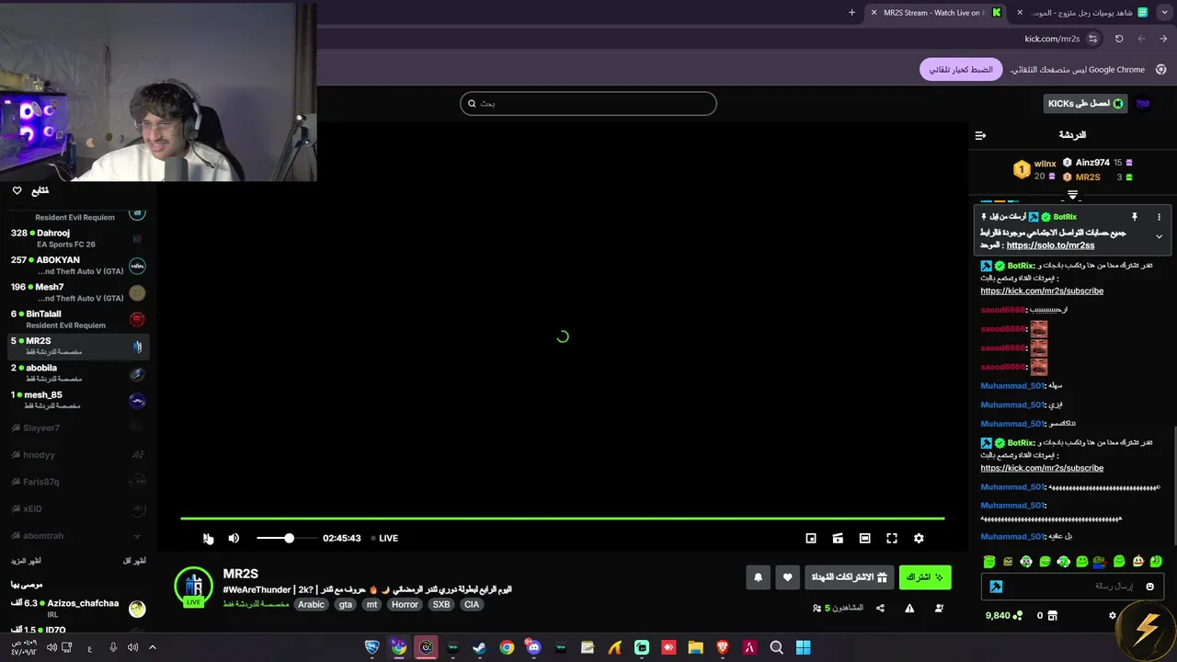Open Discord from the taskbar
The image size is (1177, 662).
(x=533, y=647)
